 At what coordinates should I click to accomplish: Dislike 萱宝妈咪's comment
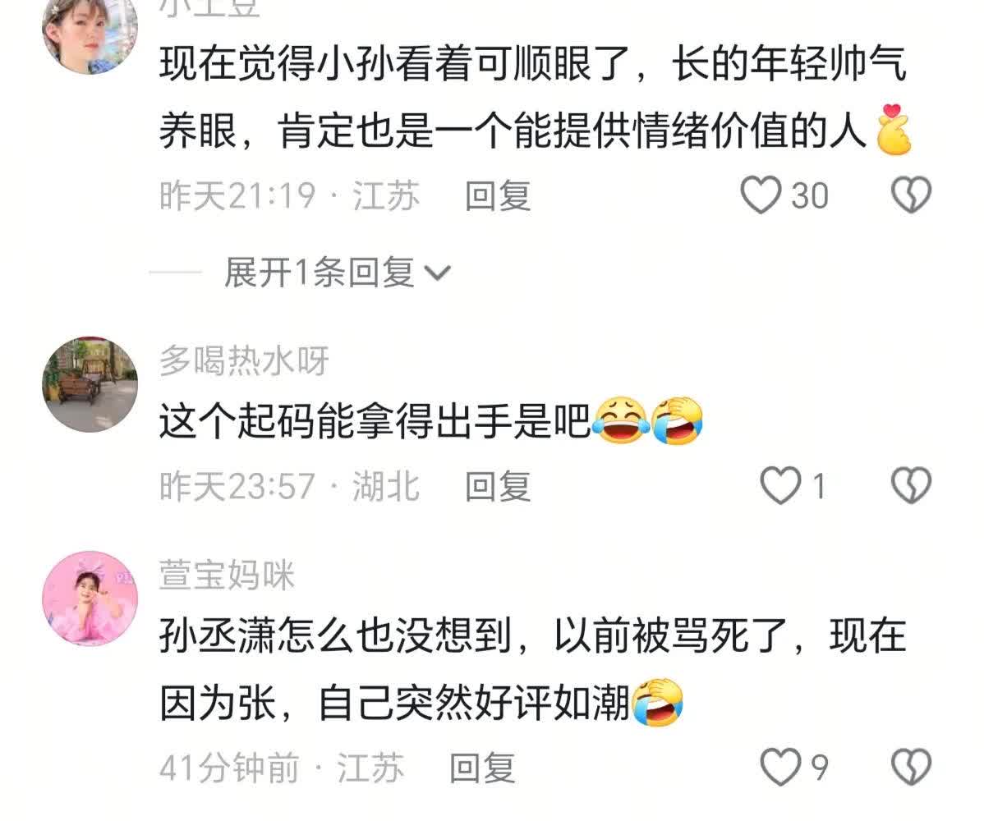[x=911, y=767]
